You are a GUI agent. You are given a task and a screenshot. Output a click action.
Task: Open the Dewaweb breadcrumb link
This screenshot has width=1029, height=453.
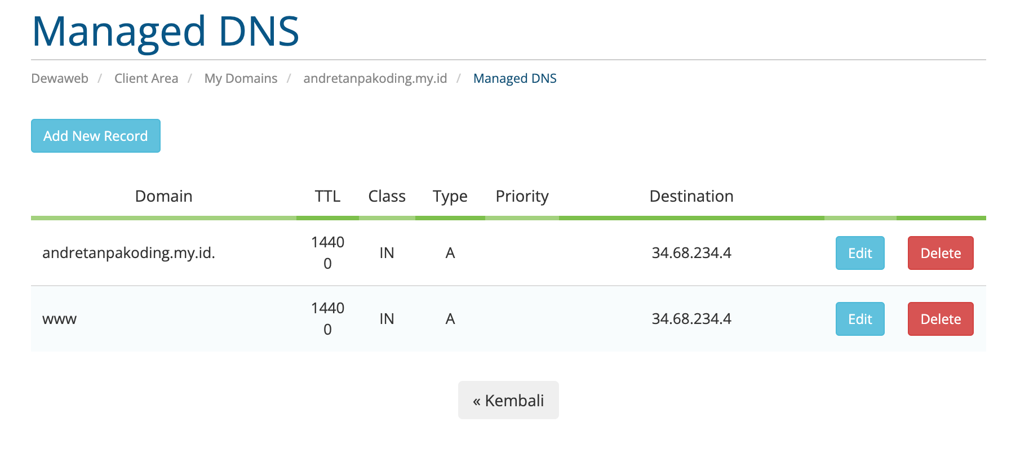tap(60, 78)
